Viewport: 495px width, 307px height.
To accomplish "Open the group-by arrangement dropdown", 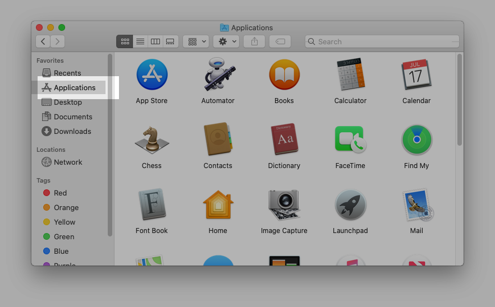I will (x=196, y=41).
